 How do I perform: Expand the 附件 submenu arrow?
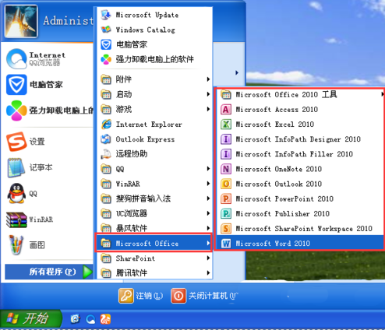(208, 79)
